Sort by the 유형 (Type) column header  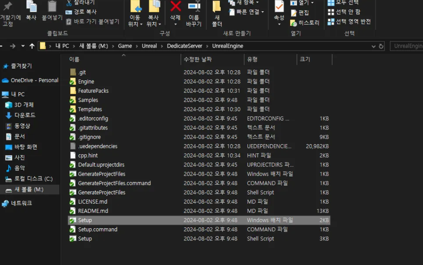(252, 59)
